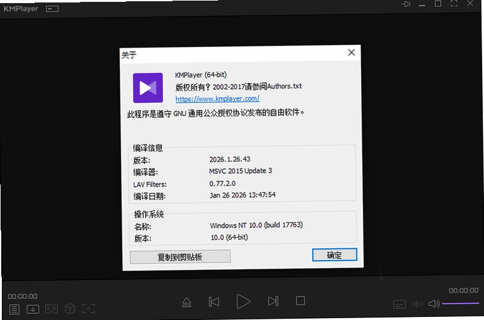The width and height of the screenshot is (484, 320).
Task: Click the KMPlayer (64-bit) heading text
Action: coord(201,75)
